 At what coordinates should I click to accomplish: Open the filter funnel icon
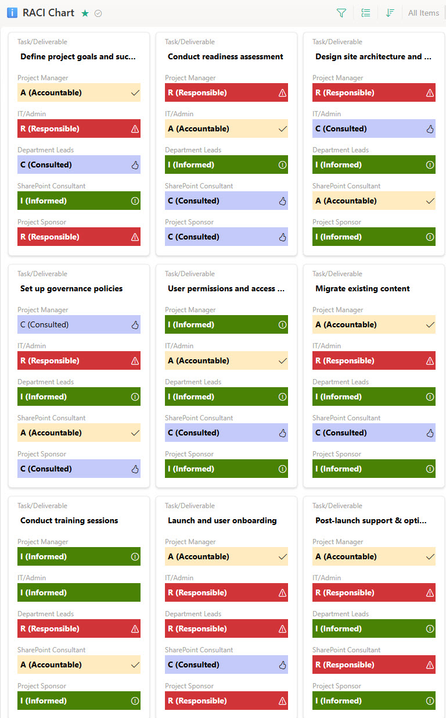pyautogui.click(x=341, y=13)
